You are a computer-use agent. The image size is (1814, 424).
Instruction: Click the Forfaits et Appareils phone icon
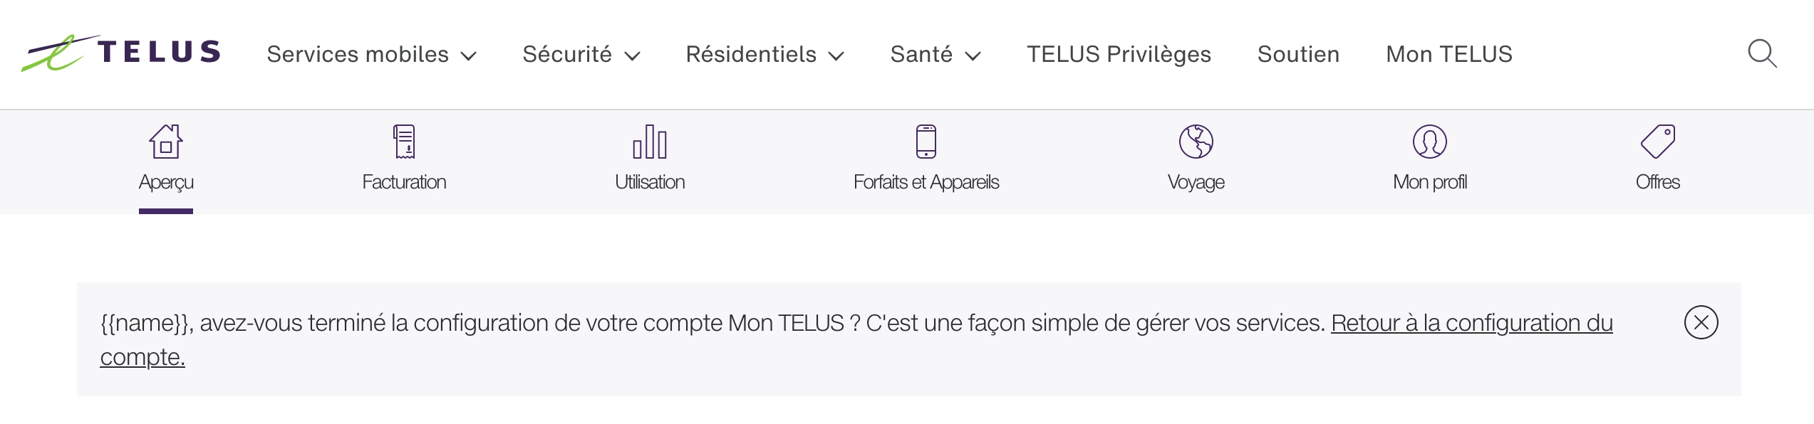click(926, 142)
